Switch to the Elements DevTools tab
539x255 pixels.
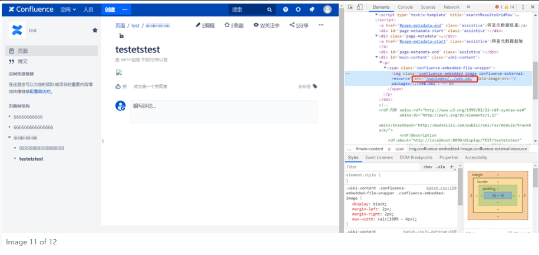pos(381,7)
